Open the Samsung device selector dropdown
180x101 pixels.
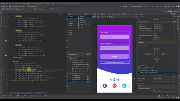(x=137, y=6)
